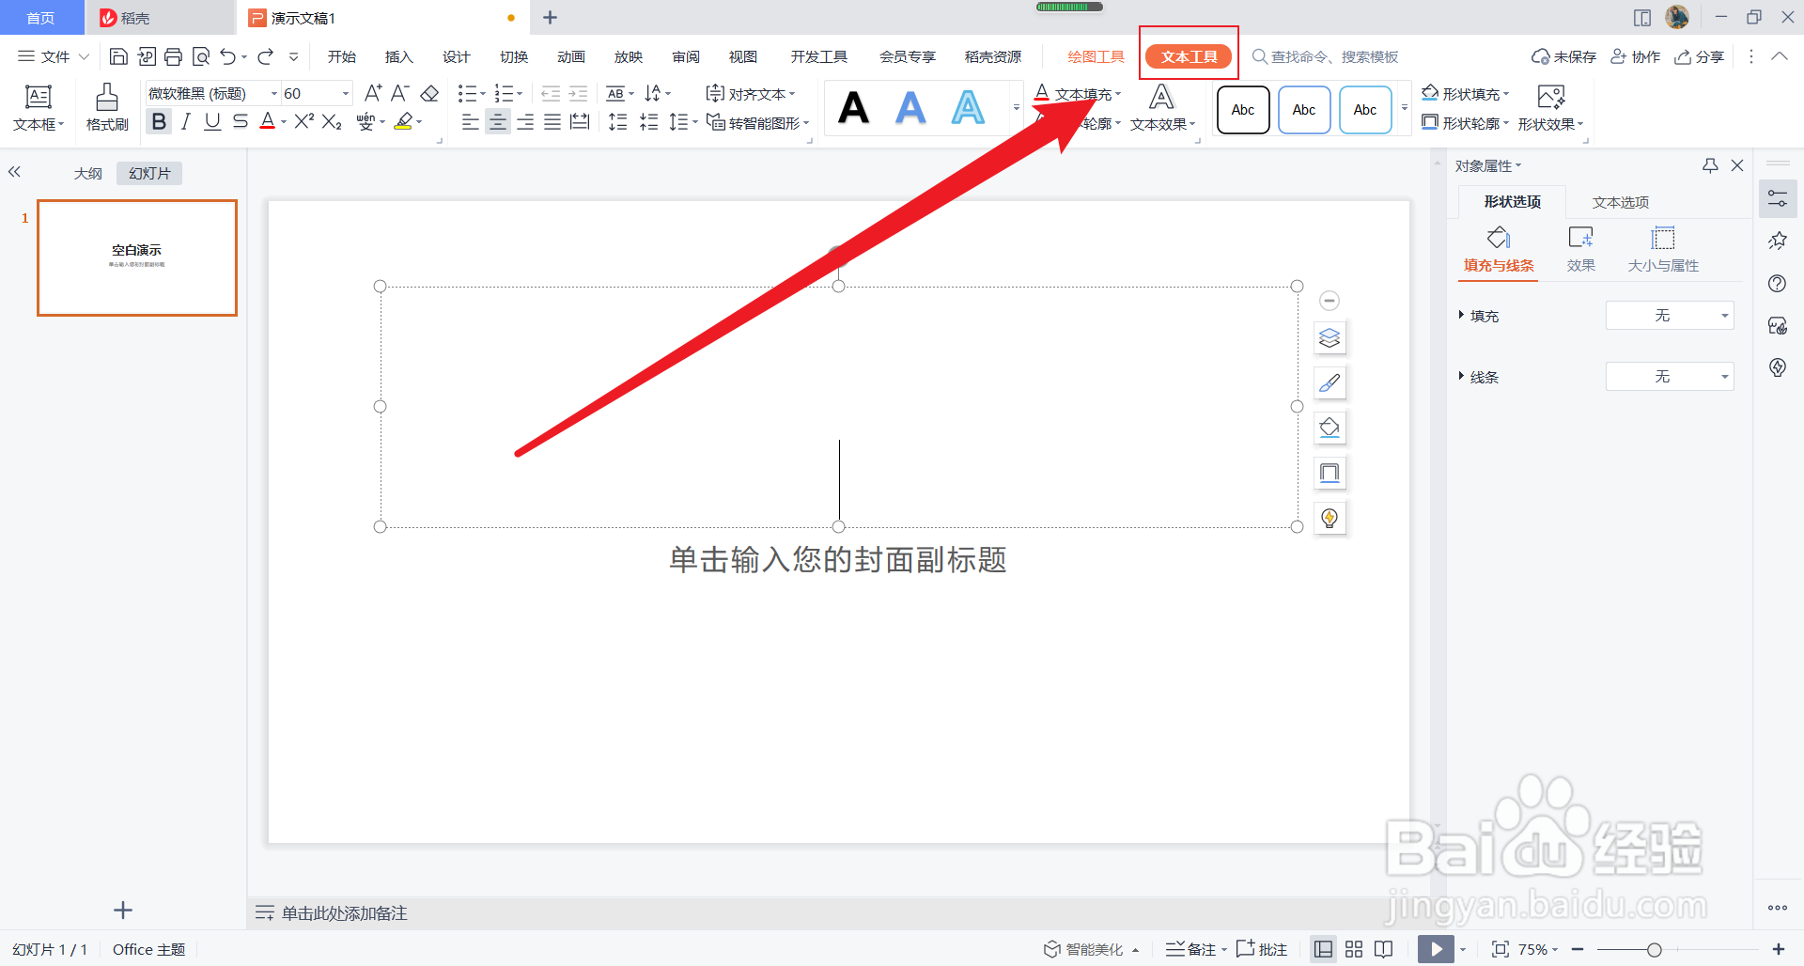Viewport: 1804px width, 966px height.
Task: Increase font size with A+ icon
Action: [373, 93]
